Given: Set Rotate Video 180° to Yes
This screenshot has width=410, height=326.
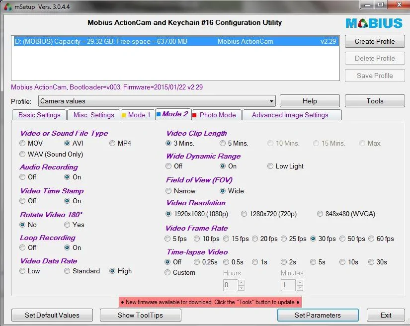Looking at the screenshot, I should 74,225.
